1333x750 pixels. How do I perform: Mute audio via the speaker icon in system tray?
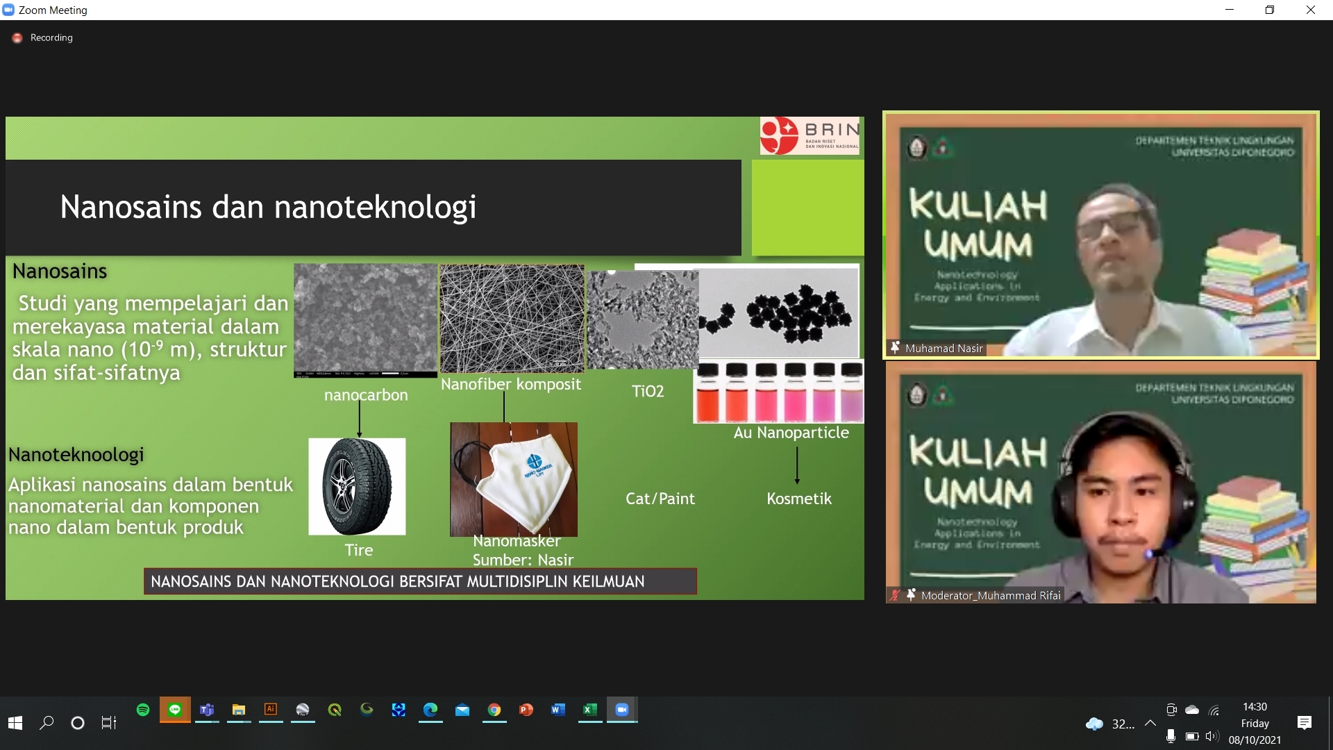point(1214,737)
